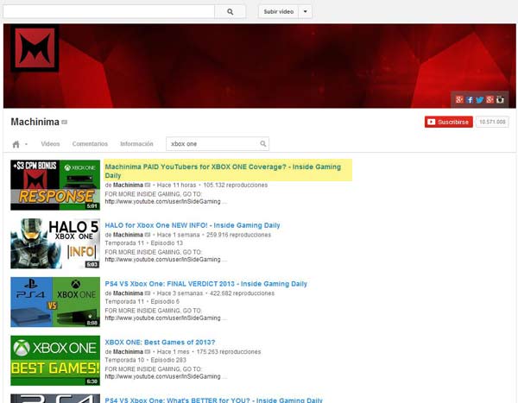518x403 pixels.
Task: Click the Machinima author link under Best Games video
Action: click(128, 352)
